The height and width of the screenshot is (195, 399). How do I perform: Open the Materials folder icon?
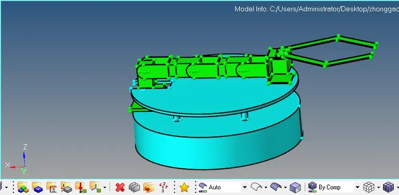[x=51, y=187]
